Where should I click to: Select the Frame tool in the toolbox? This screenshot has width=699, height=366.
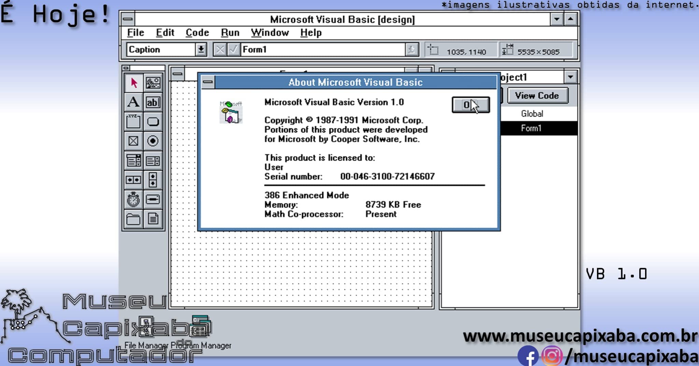point(133,121)
